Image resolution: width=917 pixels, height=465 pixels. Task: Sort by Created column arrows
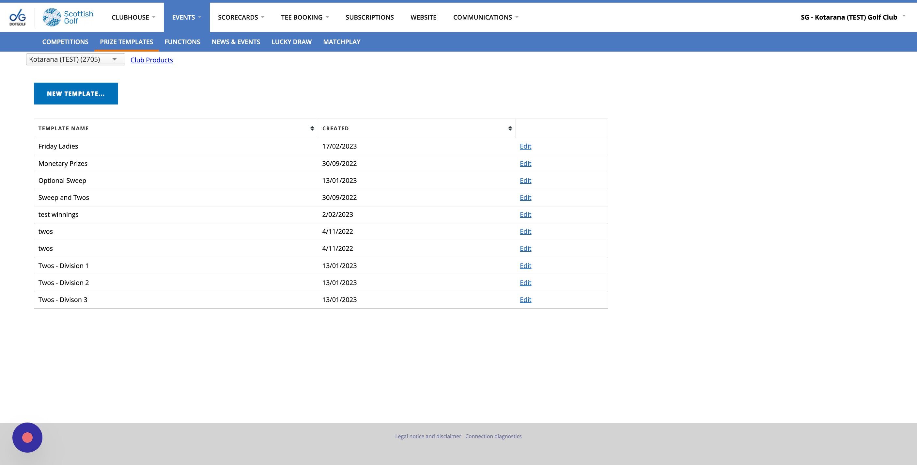pyautogui.click(x=510, y=128)
